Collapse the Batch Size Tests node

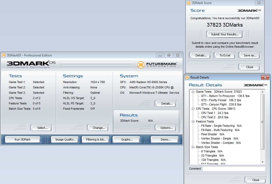click(x=193, y=147)
